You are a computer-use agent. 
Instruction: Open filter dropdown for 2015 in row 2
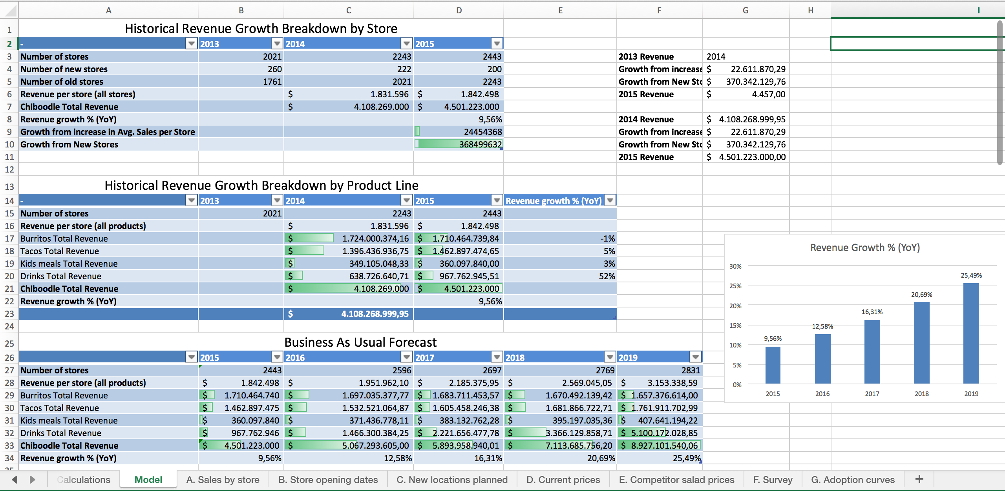[x=497, y=44]
